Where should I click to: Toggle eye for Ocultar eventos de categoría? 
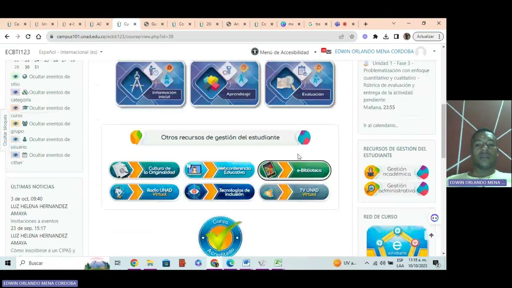16,92
